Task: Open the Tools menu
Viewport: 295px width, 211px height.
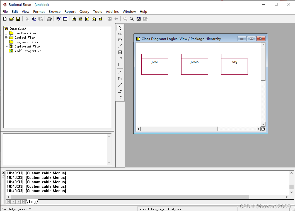Action: (98, 12)
